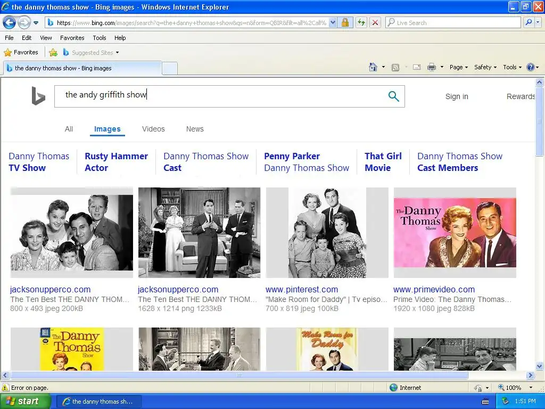Click the vertical scrollbar down arrow
This screenshot has height=409, width=545.
(540, 366)
